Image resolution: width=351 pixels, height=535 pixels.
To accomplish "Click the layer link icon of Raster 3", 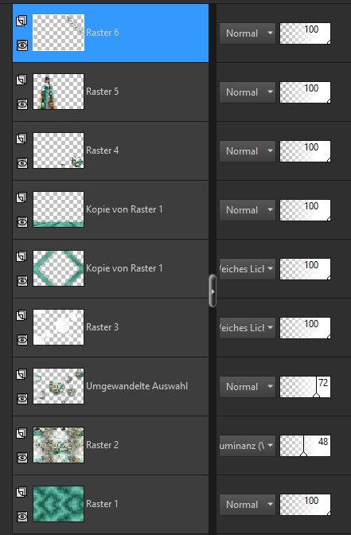I will (21, 315).
